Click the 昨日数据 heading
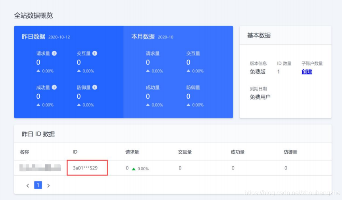344x200 pixels. point(33,36)
